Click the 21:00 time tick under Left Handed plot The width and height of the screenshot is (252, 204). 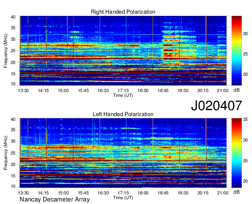coord(223,193)
